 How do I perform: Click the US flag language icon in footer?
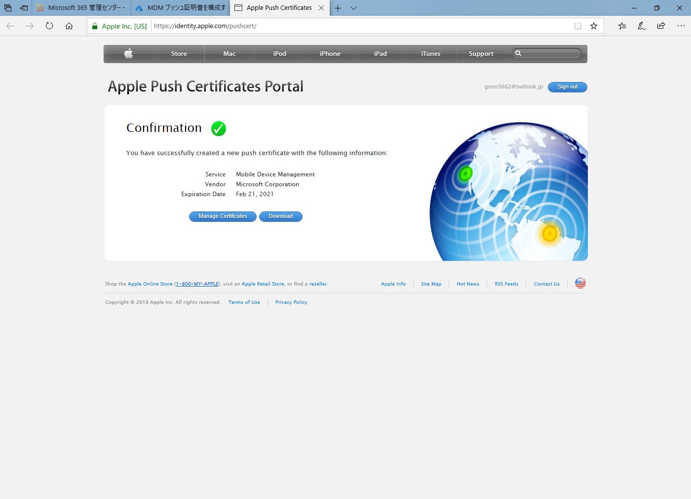(580, 283)
